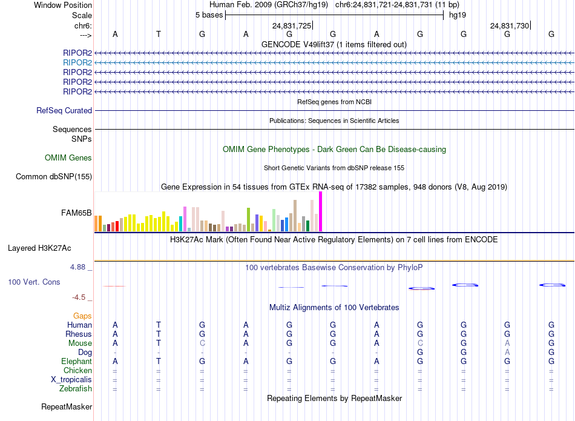Select the Chicken species row label

(77, 370)
